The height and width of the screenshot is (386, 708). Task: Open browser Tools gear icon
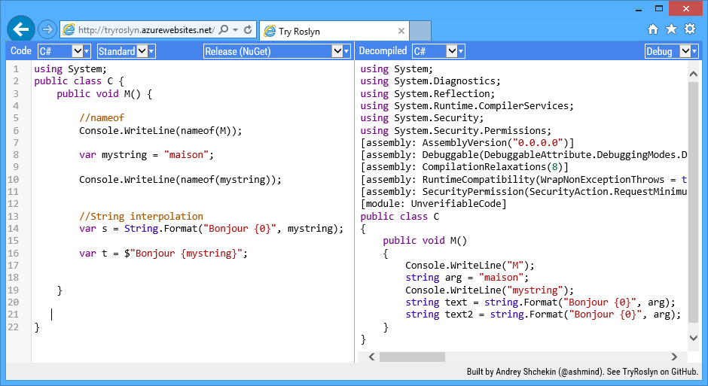point(690,29)
